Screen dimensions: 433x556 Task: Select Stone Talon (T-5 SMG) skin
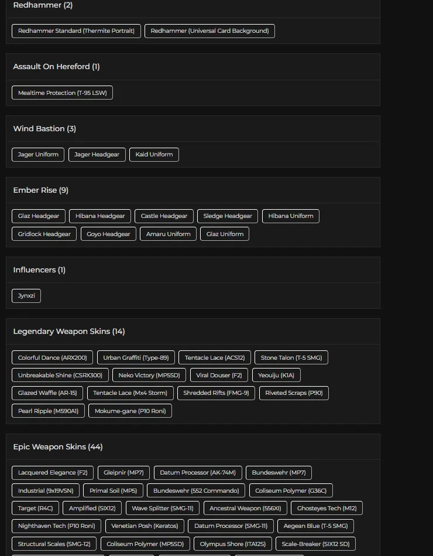click(291, 357)
